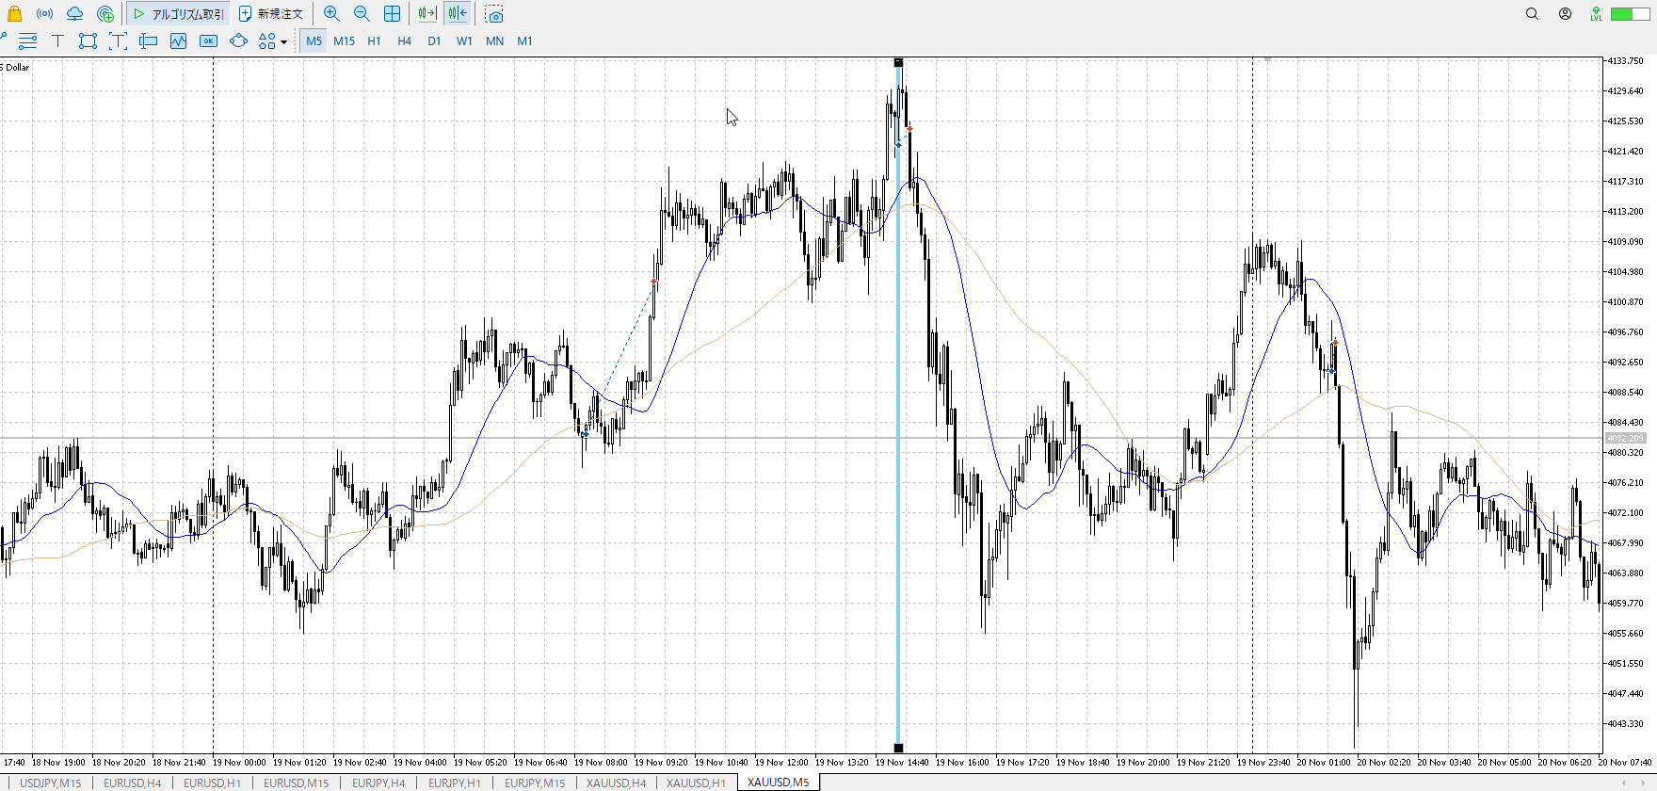Toggle the chart shift icon
Viewport: 1657px width, 791px height.
[458, 13]
